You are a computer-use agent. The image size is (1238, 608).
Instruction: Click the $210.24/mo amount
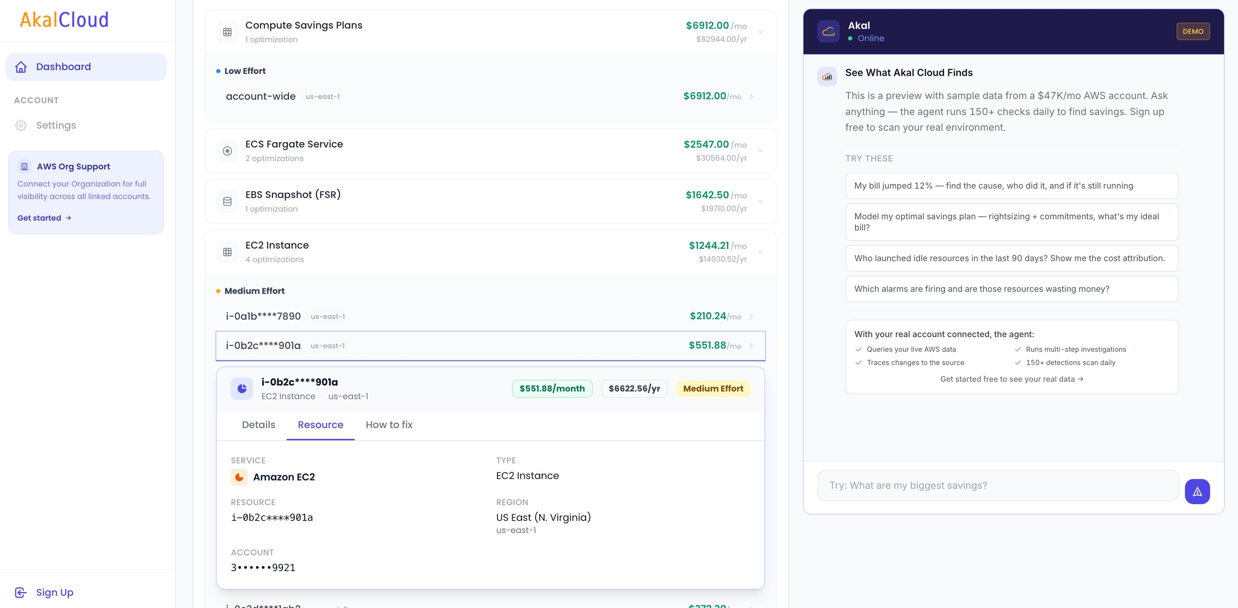click(x=715, y=316)
